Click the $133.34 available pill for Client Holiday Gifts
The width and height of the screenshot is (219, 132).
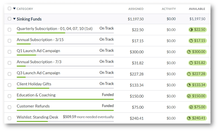pos(197,85)
